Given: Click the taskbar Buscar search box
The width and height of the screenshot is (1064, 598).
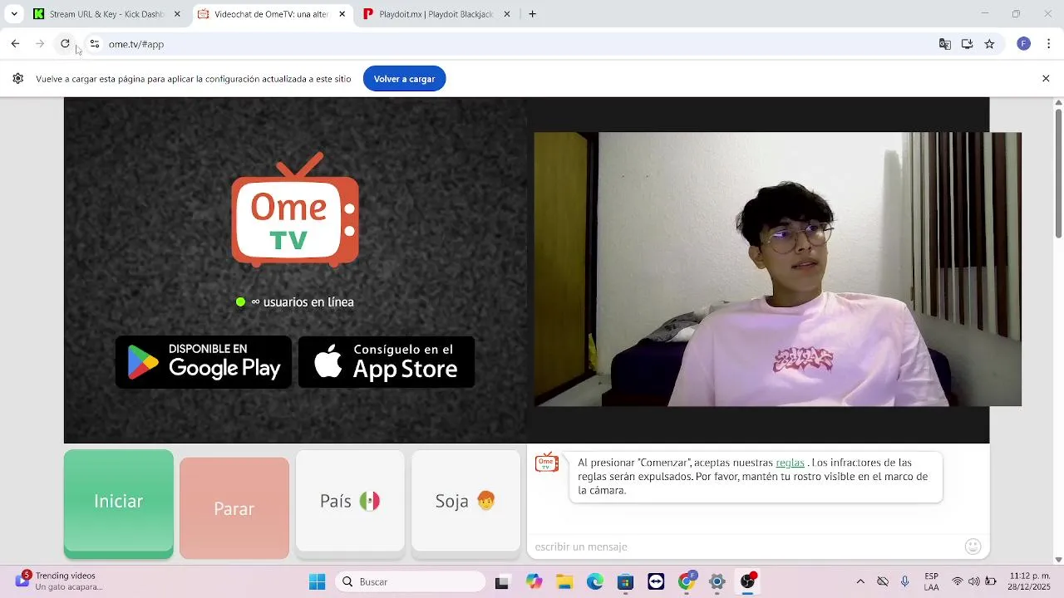Looking at the screenshot, I should [x=411, y=582].
